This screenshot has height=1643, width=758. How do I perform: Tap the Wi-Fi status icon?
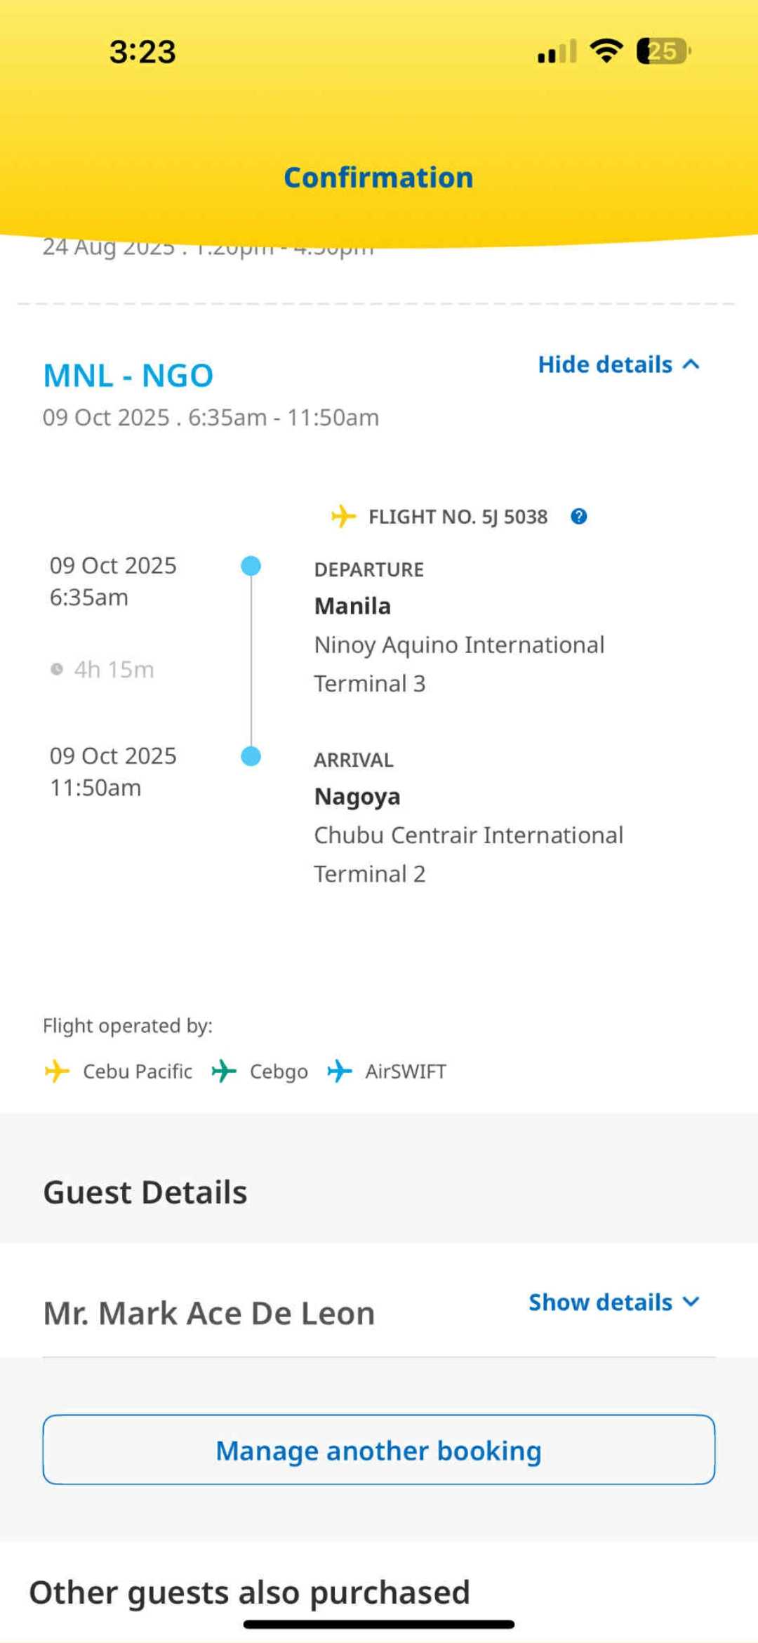[606, 51]
